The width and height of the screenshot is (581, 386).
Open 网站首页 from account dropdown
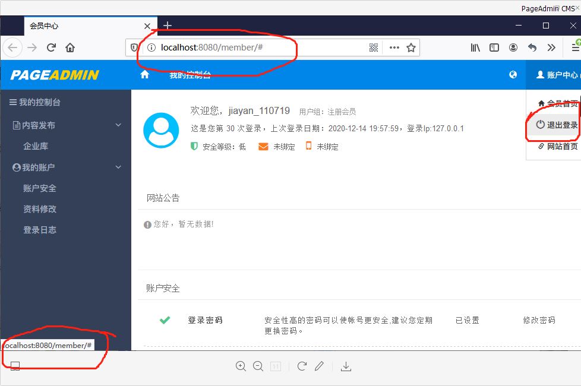[x=558, y=146]
